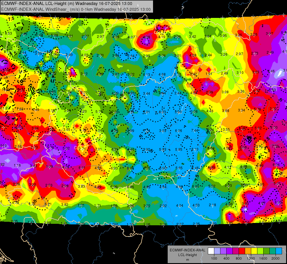Click the white legend color swatch
The image size is (287, 264).
(211, 251)
